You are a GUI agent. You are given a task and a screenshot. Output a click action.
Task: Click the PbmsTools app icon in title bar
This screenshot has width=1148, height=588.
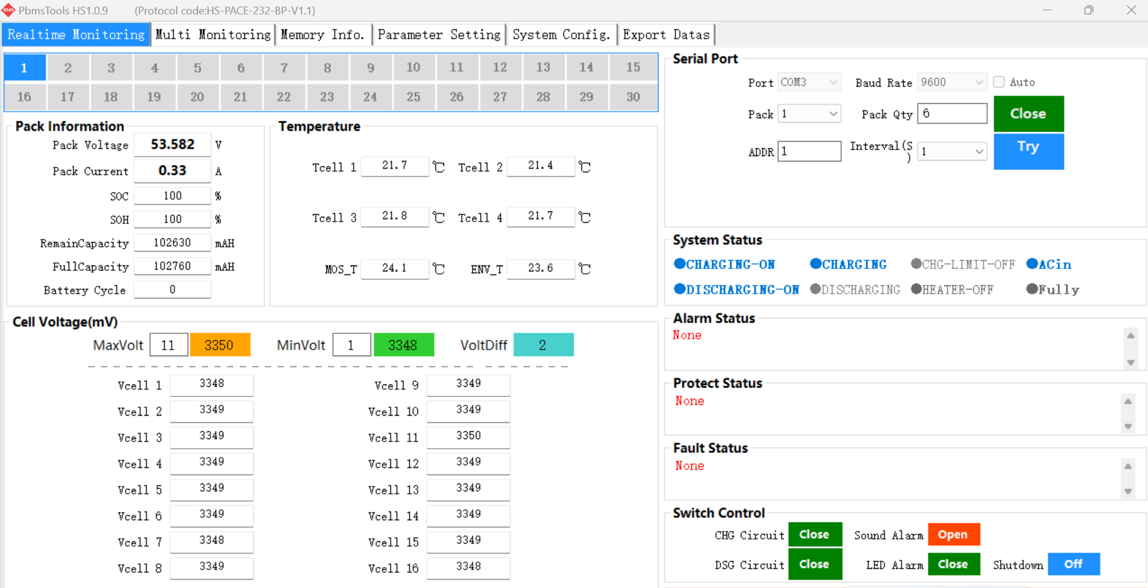[8, 10]
